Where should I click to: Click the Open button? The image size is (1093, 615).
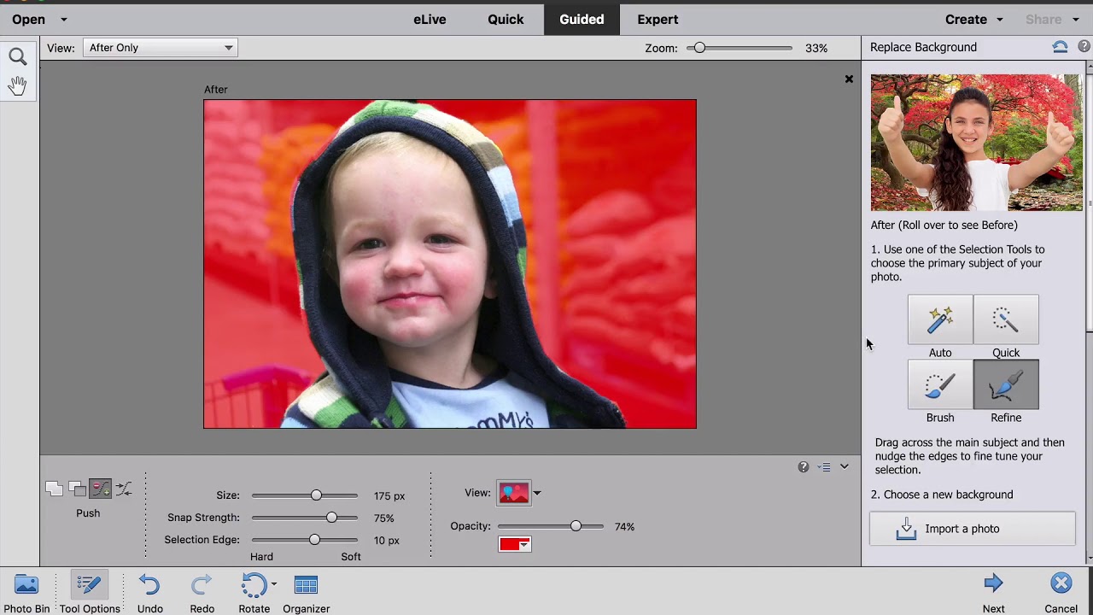pyautogui.click(x=28, y=19)
